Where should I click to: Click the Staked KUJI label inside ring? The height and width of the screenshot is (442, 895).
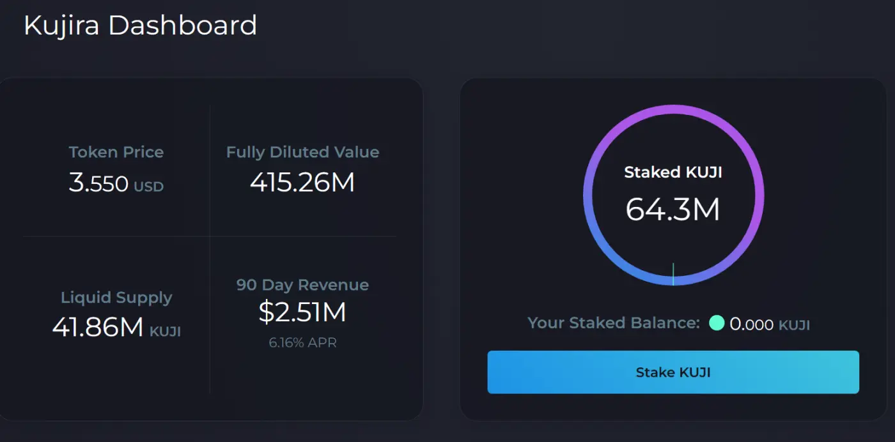[673, 172]
